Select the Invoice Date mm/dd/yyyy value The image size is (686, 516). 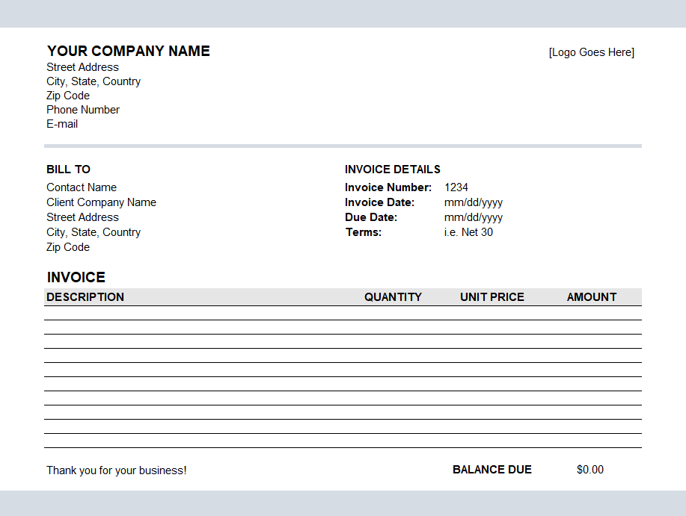(474, 202)
